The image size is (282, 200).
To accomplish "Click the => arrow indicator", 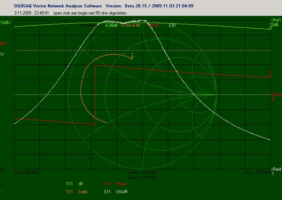I will point(2,186).
